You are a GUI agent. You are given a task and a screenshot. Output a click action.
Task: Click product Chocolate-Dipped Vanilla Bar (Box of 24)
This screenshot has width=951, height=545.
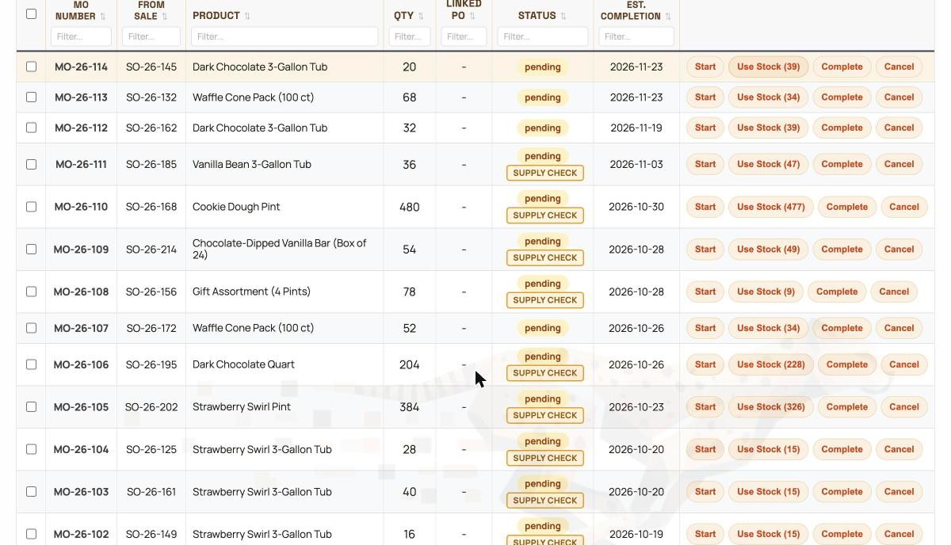pos(279,249)
